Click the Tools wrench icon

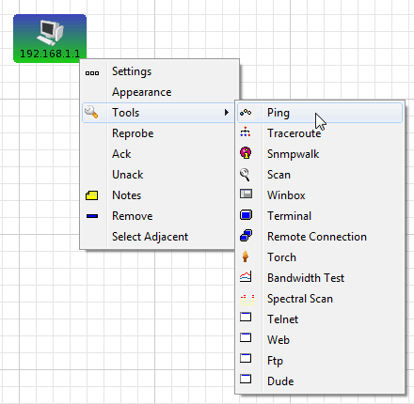(x=91, y=112)
